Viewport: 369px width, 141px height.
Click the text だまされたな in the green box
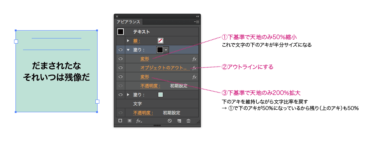pos(57,66)
